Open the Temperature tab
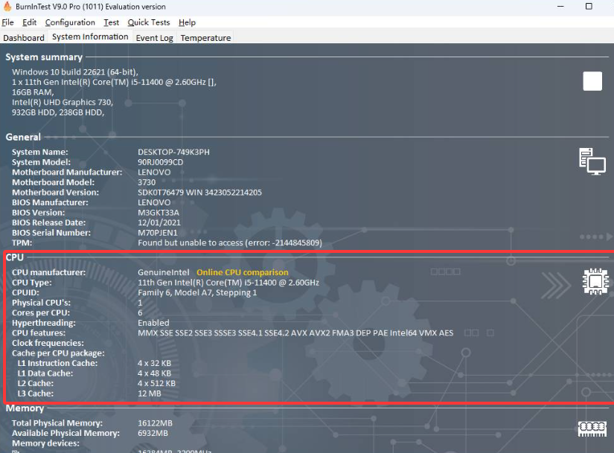This screenshot has height=453, width=614. pyautogui.click(x=205, y=38)
